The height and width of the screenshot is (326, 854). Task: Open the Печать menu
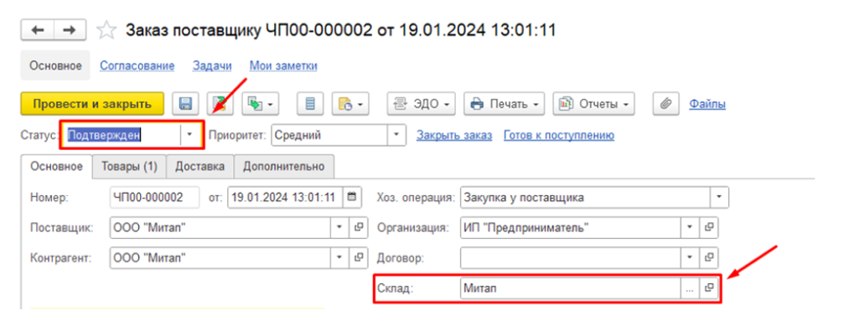tap(504, 103)
